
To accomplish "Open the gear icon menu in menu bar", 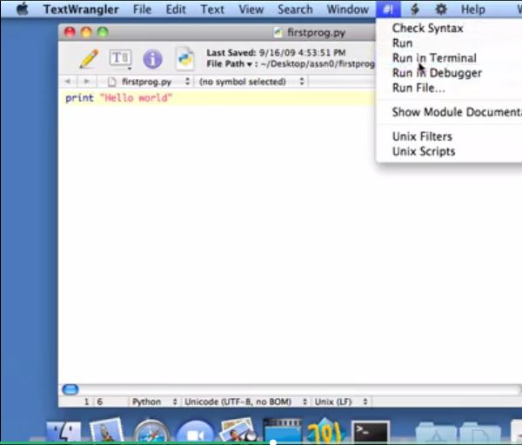I will (x=441, y=10).
